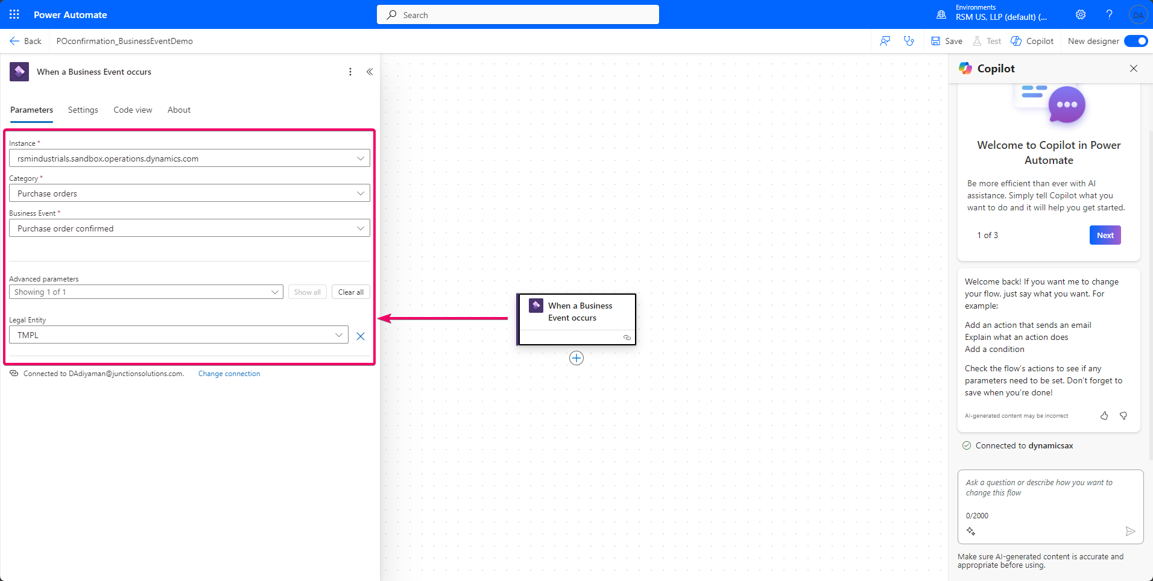Click 'Explain what an action does' text
1153x581 pixels.
pyautogui.click(x=1016, y=337)
